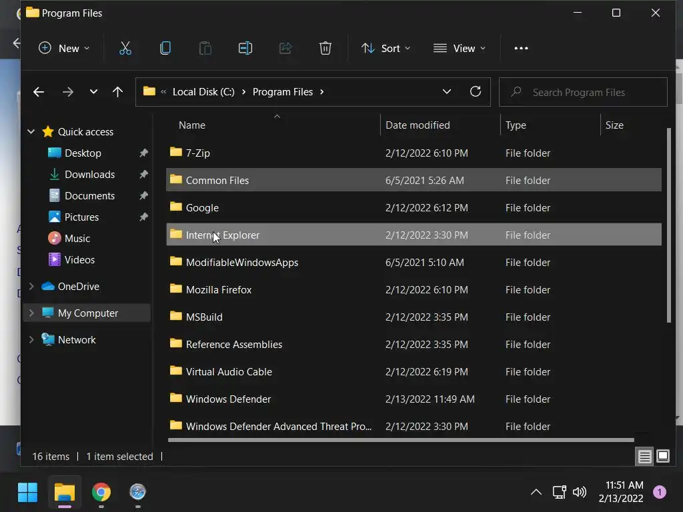Click File Explorer in the taskbar
Image resolution: width=683 pixels, height=512 pixels.
pos(65,493)
